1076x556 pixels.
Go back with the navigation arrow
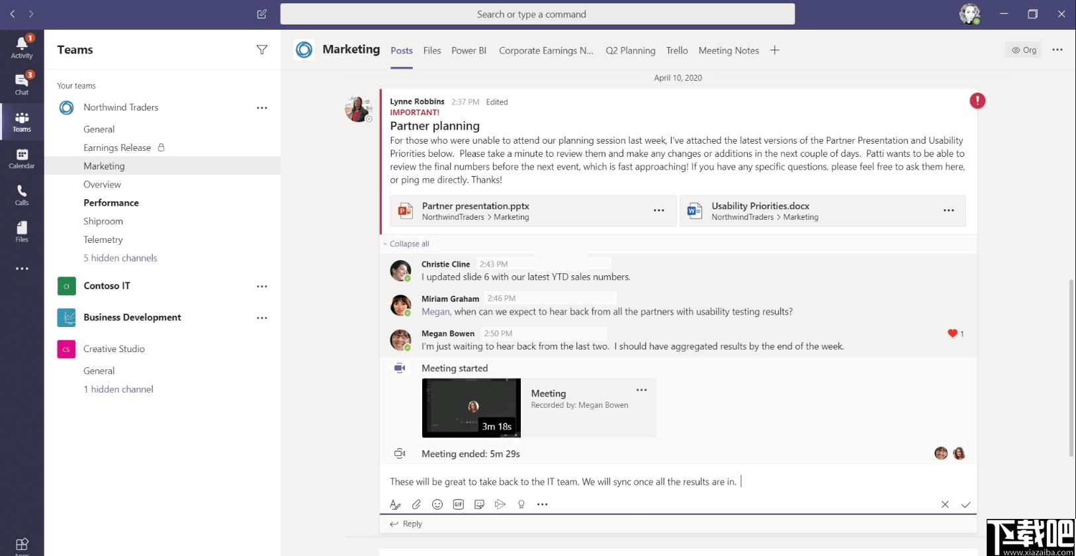(x=13, y=14)
